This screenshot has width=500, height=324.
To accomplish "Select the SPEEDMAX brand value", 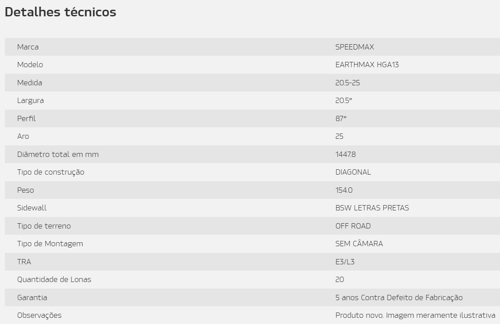I will point(355,47).
